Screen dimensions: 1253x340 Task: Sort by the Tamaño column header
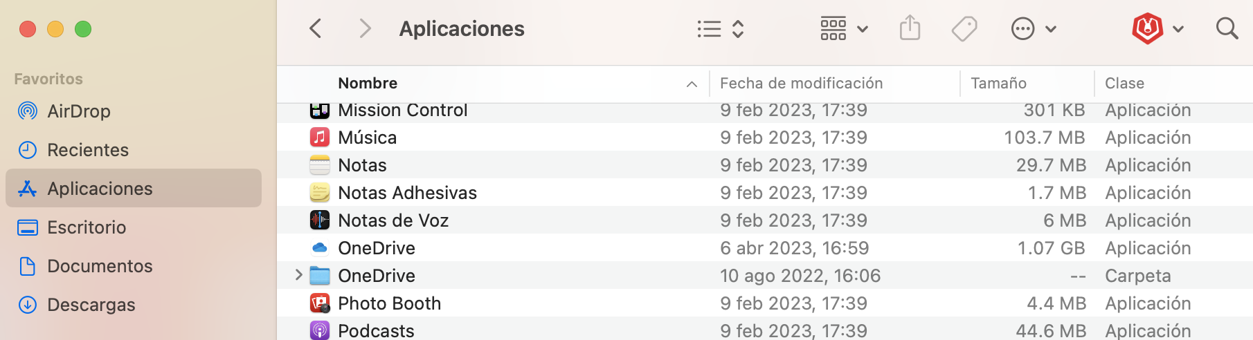pyautogui.click(x=998, y=84)
